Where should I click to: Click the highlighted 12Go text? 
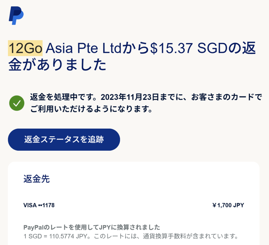[x=25, y=48]
